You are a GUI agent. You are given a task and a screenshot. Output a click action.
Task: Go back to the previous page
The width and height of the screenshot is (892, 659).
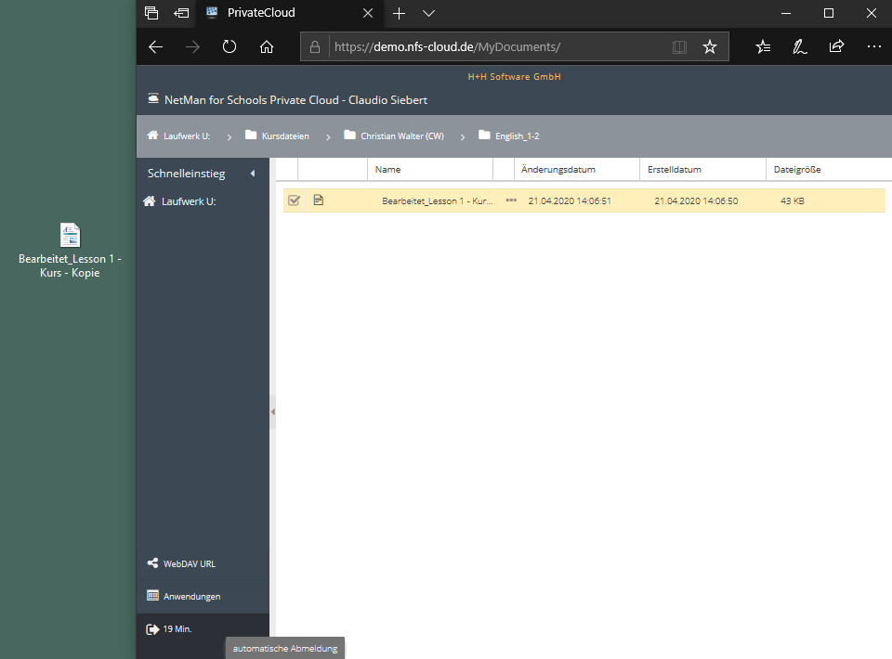pyautogui.click(x=156, y=46)
